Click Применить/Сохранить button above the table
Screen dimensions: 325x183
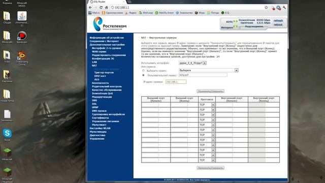click(210, 91)
